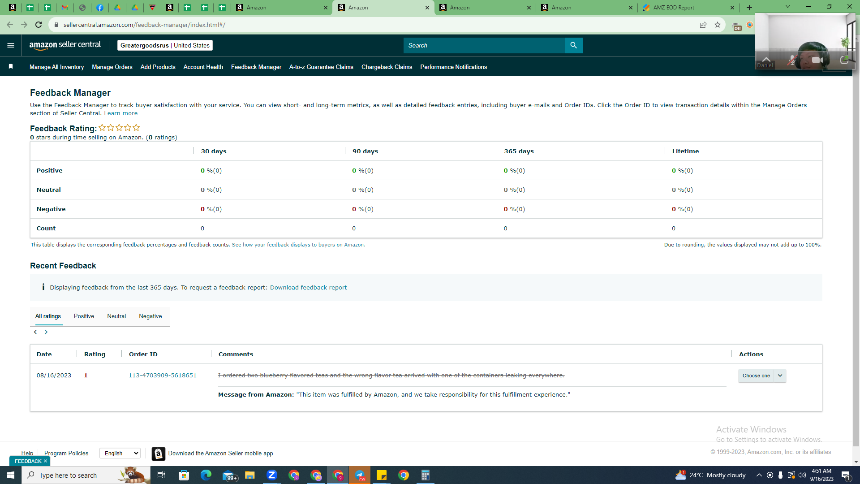This screenshot has height=484, width=860.
Task: Unmute the microphone in Zoom overlay
Action: tap(792, 60)
